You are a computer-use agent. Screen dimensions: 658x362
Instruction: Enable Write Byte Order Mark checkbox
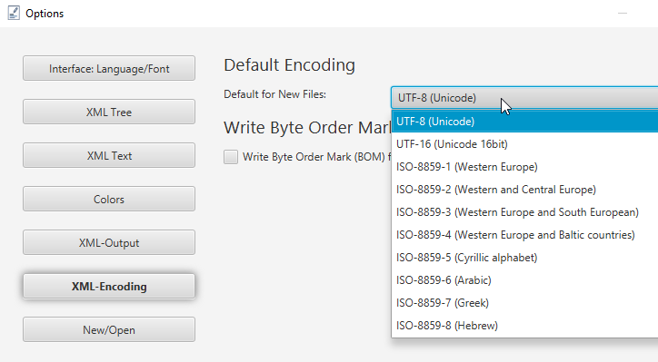pos(231,157)
